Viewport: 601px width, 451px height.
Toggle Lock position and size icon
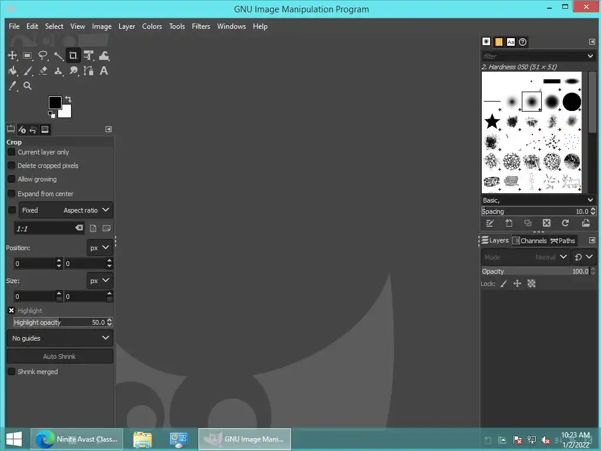518,284
